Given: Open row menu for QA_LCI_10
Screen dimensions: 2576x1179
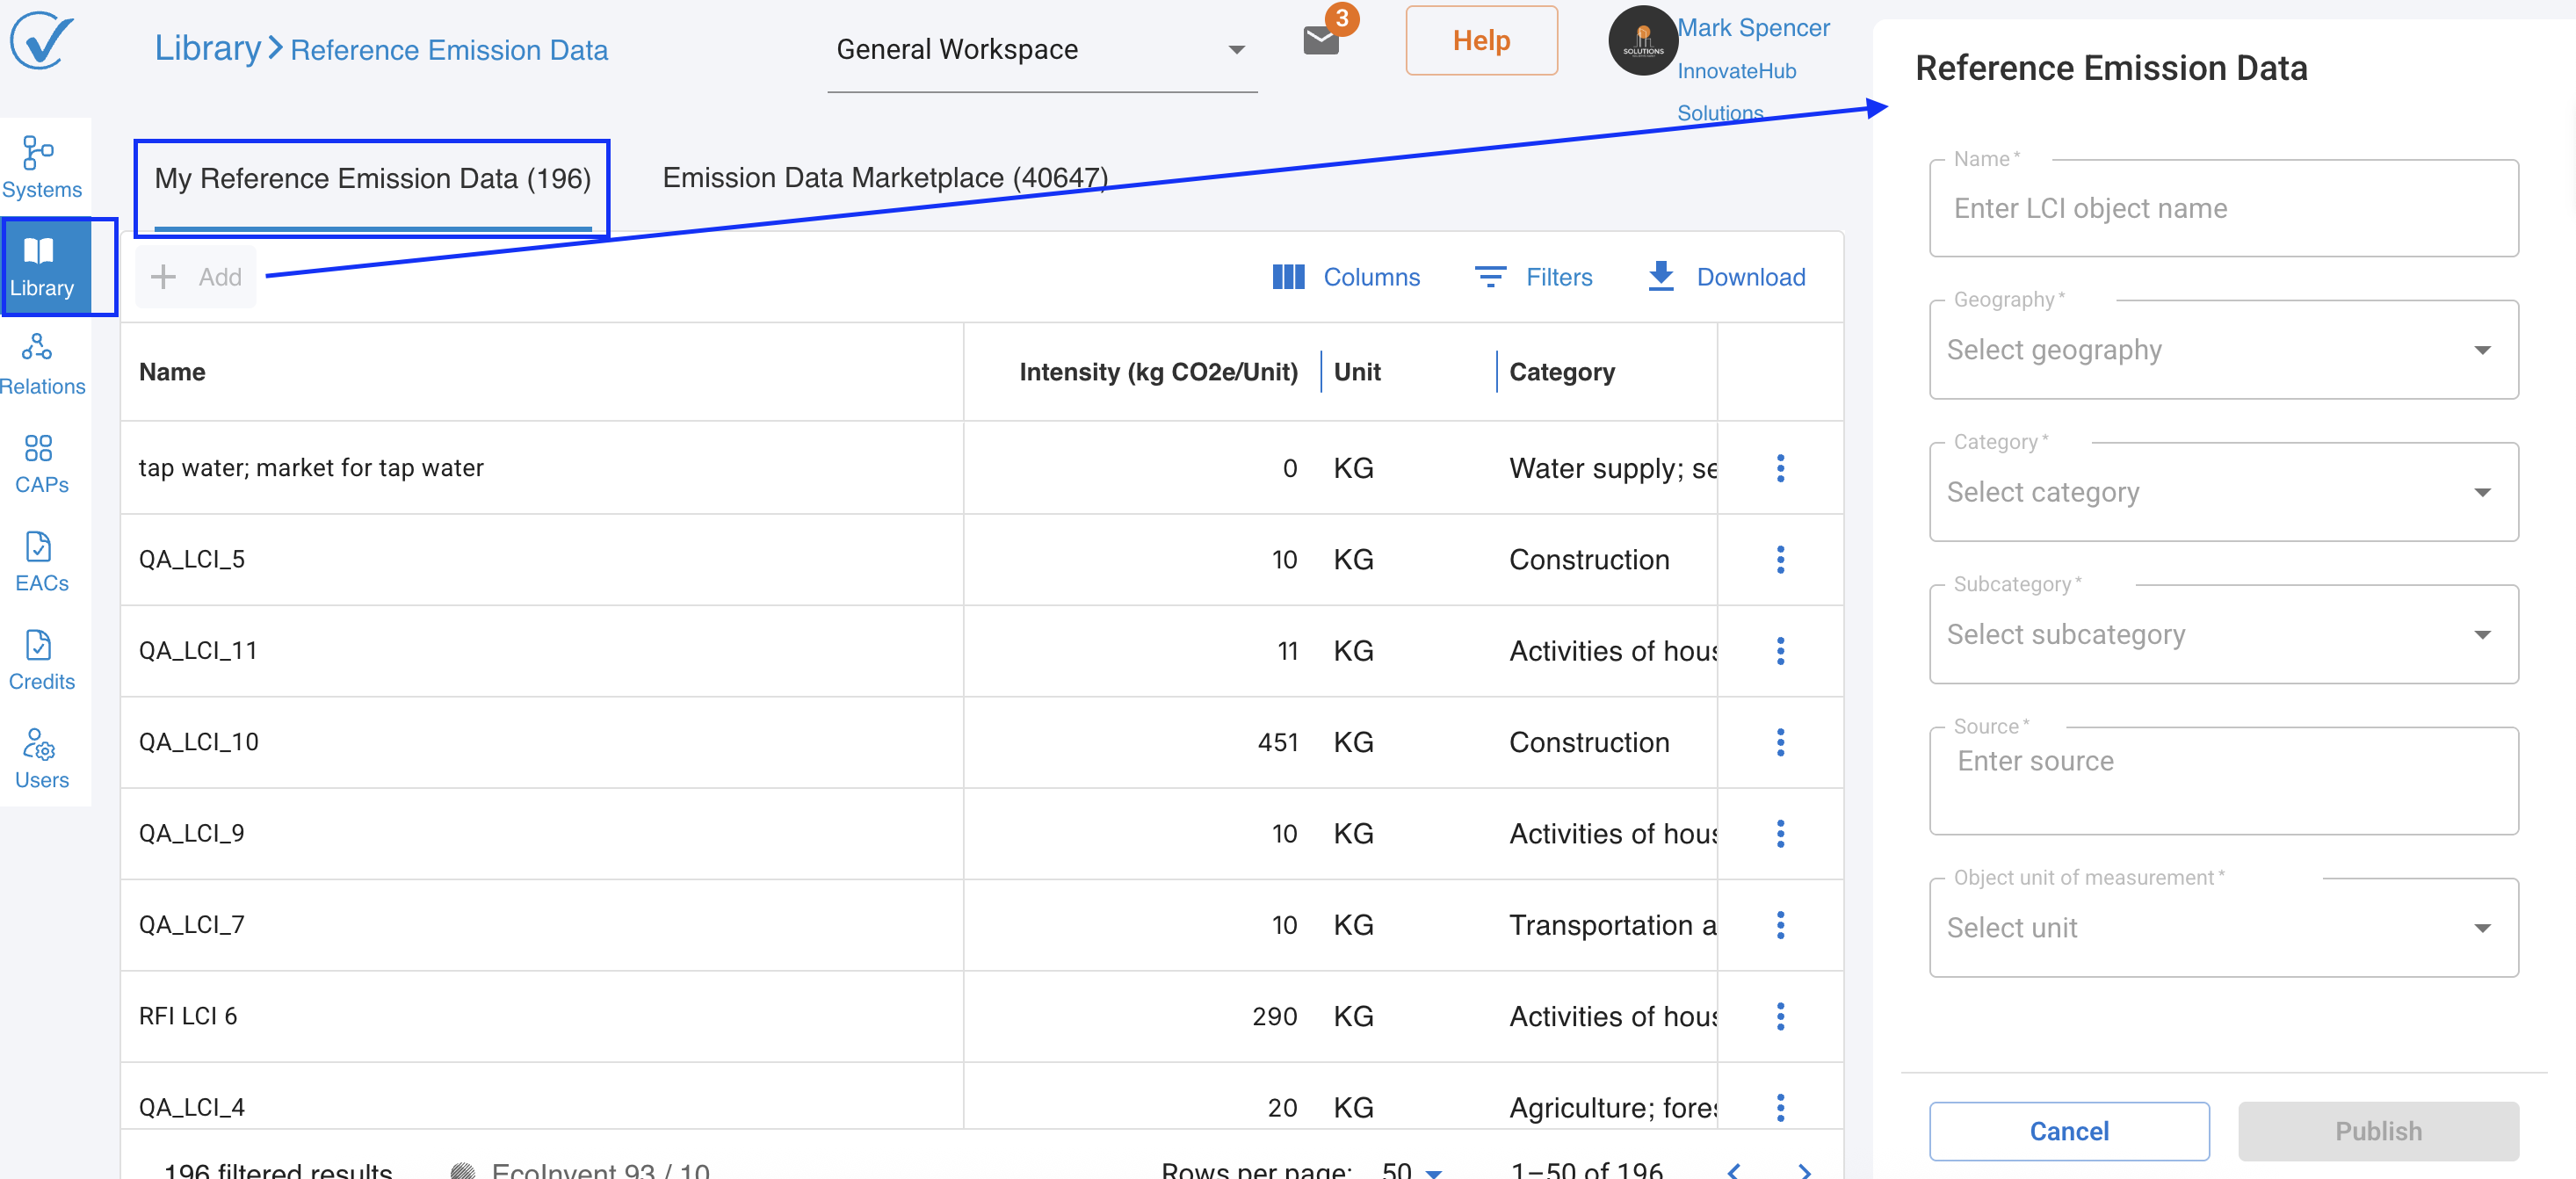Looking at the screenshot, I should click(x=1780, y=742).
